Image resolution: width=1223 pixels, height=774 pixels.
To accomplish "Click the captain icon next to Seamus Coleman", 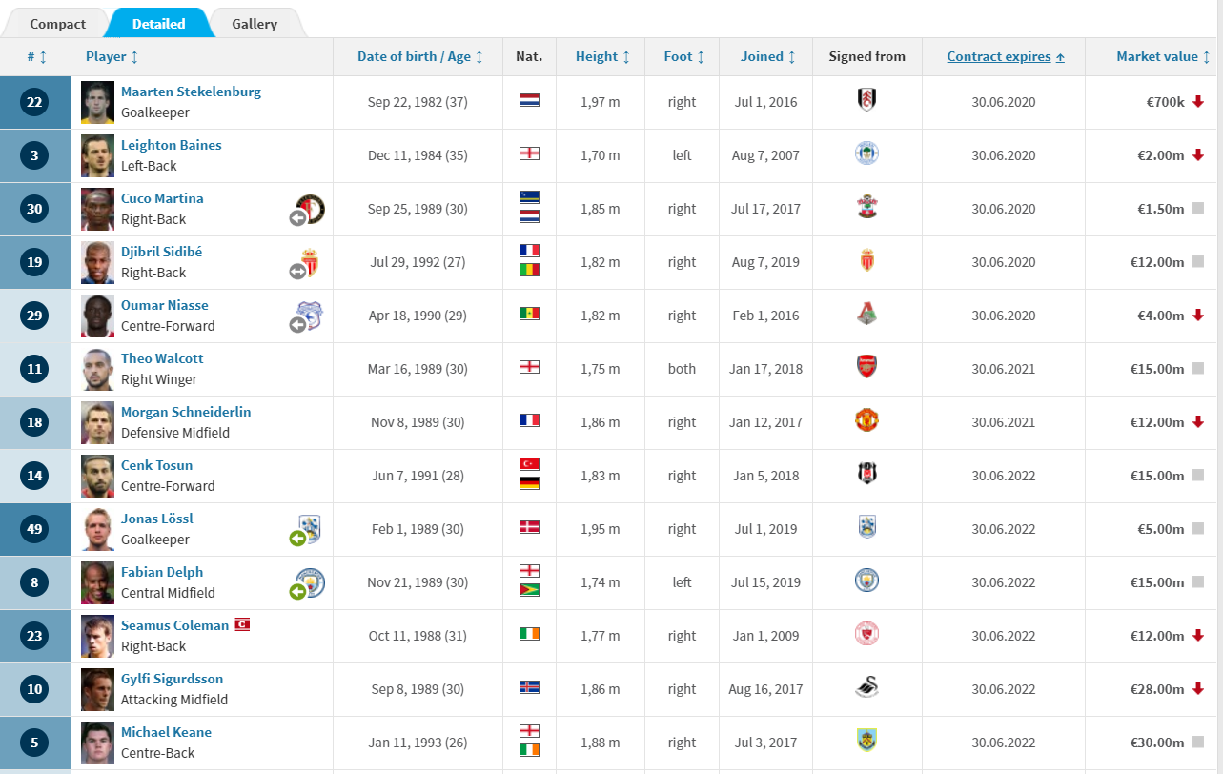I will (242, 624).
